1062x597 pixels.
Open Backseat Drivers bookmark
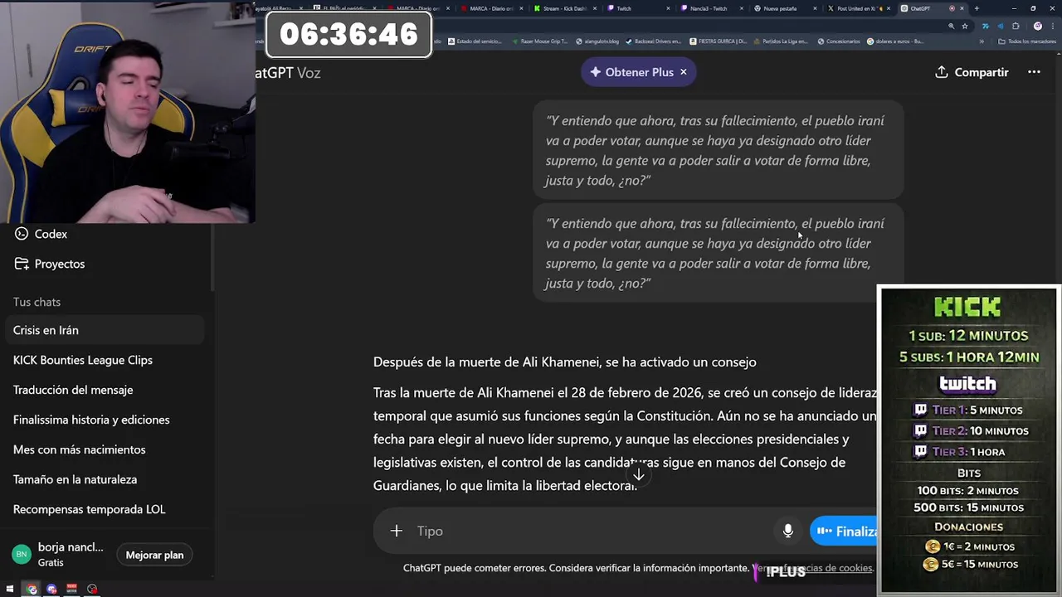tap(654, 41)
